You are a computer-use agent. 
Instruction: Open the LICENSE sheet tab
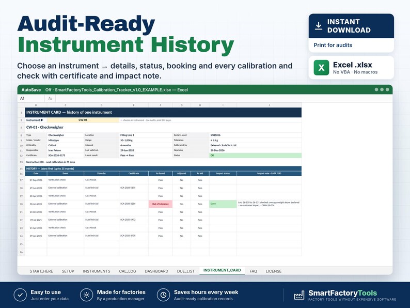coord(274,271)
